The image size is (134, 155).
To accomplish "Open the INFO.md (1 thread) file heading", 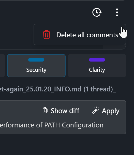I will (58, 89).
